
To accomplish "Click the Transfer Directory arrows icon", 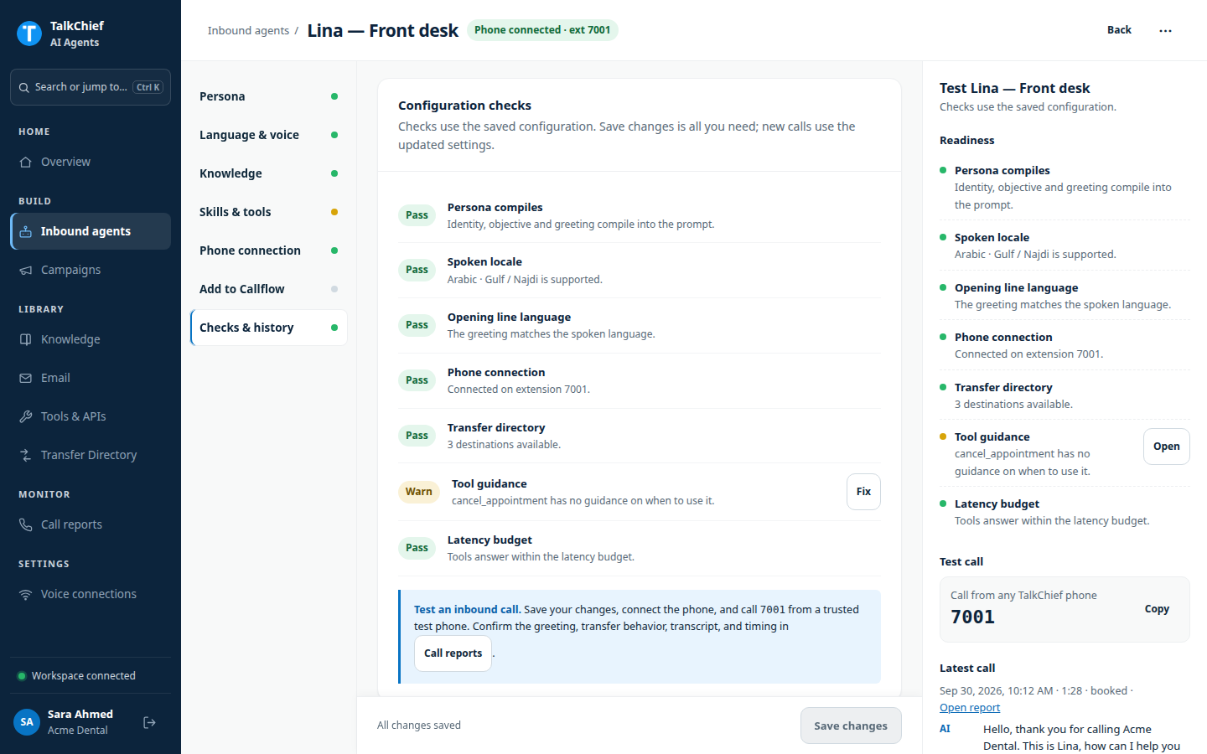I will click(26, 455).
